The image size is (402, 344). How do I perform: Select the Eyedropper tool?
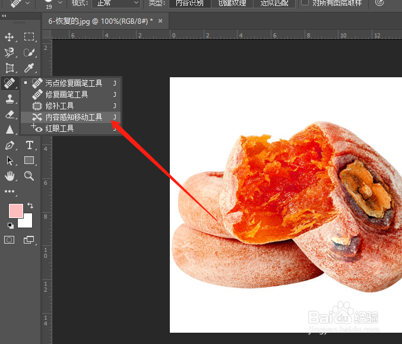tap(29, 68)
